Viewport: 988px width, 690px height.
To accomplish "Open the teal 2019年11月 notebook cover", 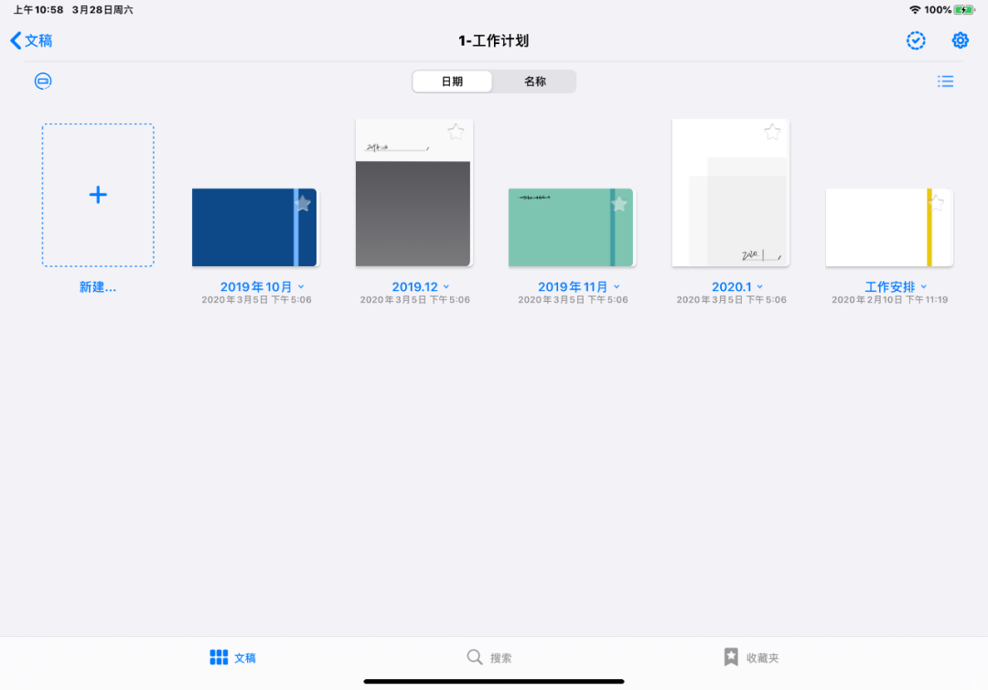I will point(571,227).
